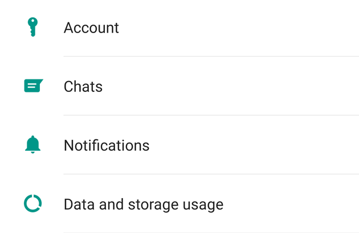Screen dimensions: 359x233
Task: Open Account settings via its text label
Action: tap(91, 27)
